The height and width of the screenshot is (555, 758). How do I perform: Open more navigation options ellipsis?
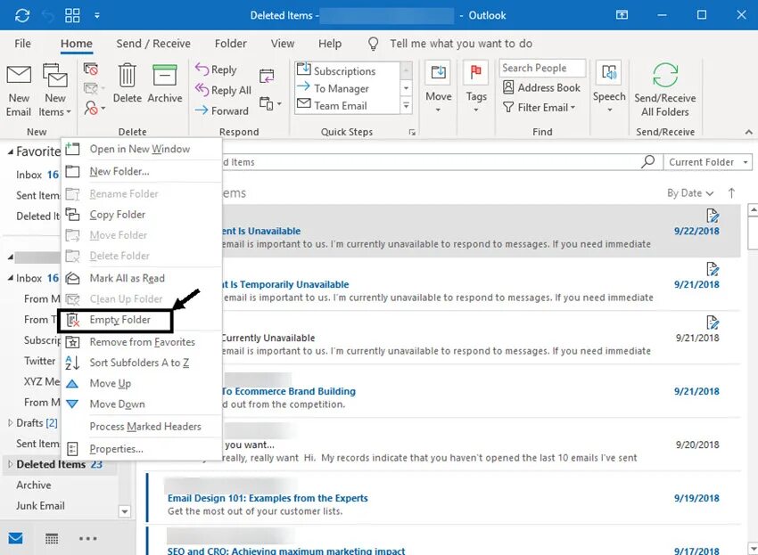pos(88,538)
